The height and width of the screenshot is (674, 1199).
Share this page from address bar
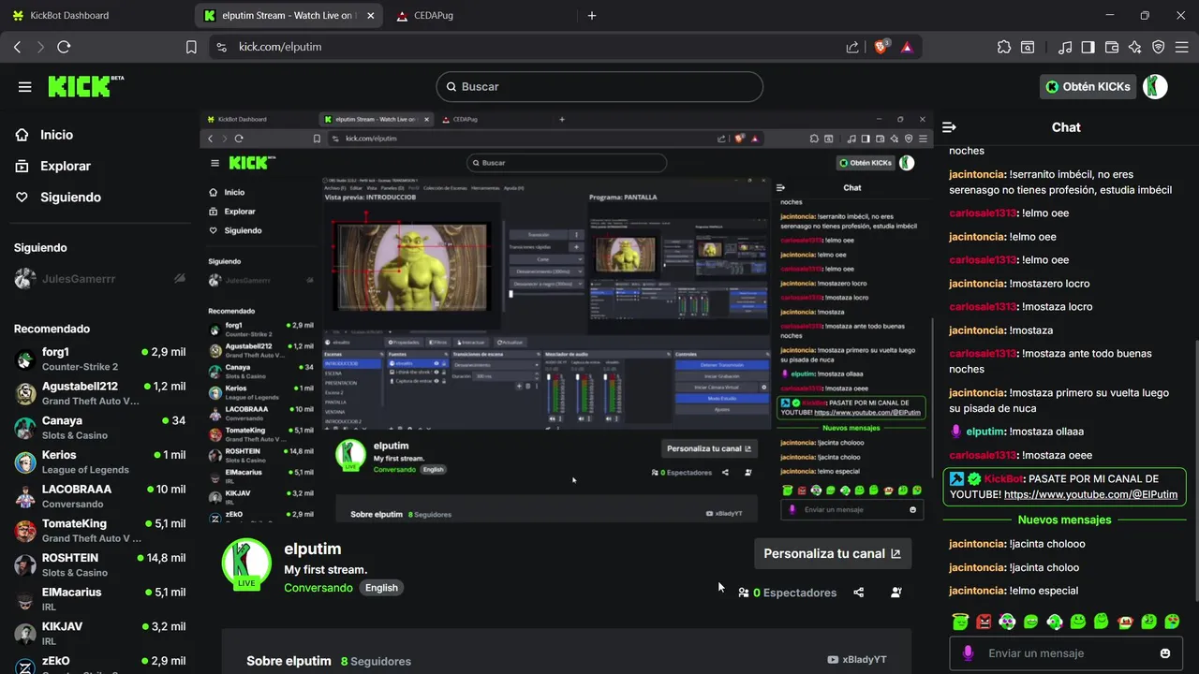pyautogui.click(x=852, y=47)
